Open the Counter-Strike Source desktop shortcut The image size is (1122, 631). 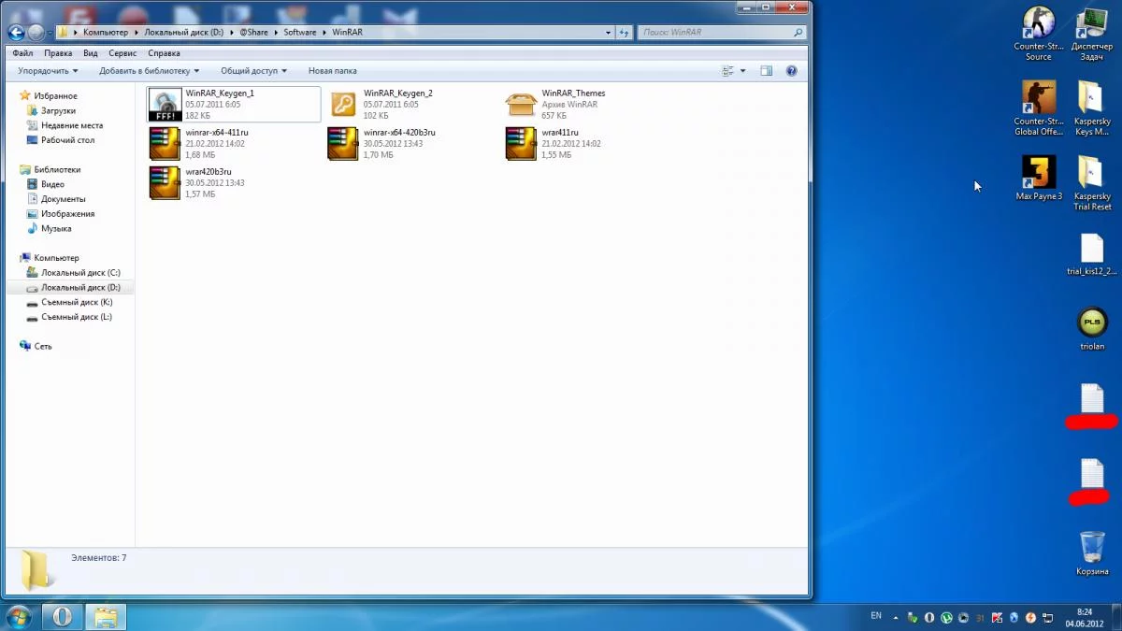1038,23
